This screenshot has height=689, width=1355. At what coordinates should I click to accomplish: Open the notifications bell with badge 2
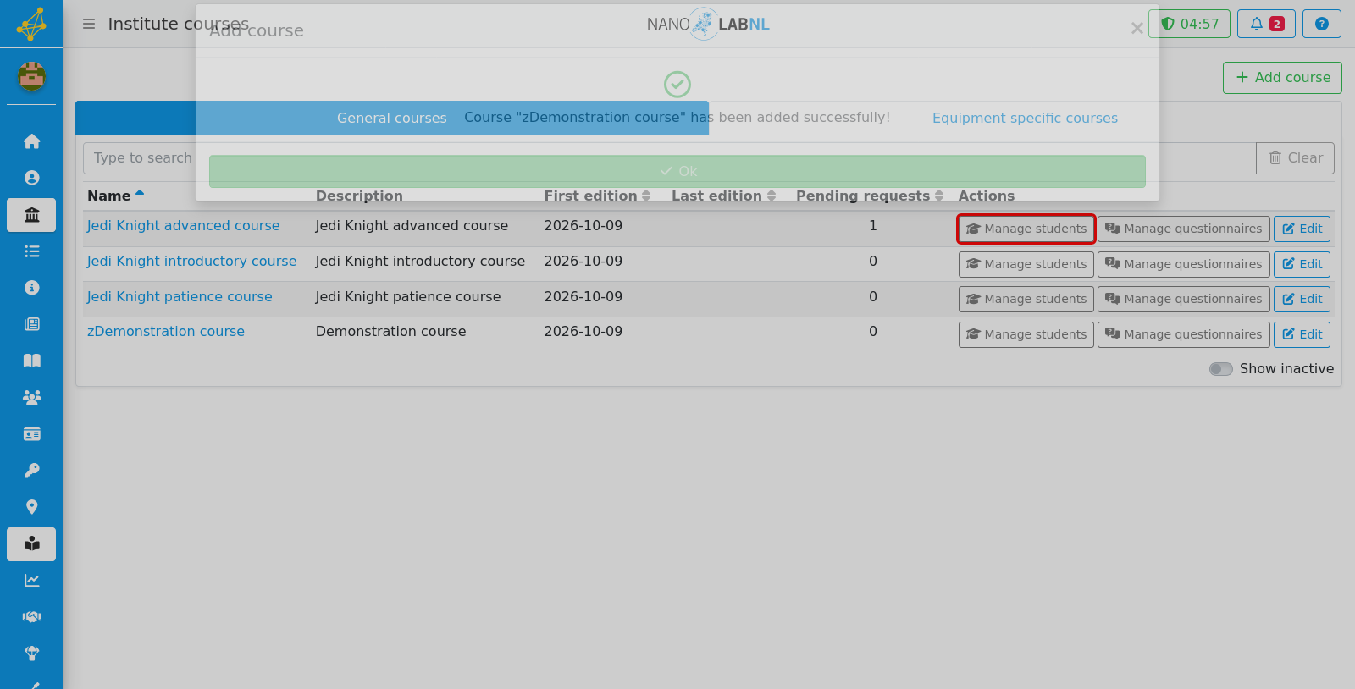pos(1266,24)
